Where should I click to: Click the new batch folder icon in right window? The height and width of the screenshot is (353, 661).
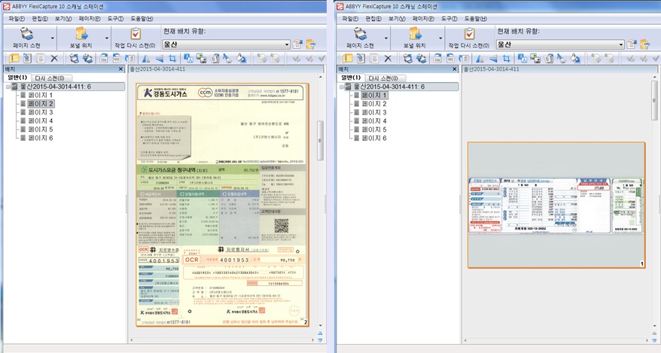(348, 59)
